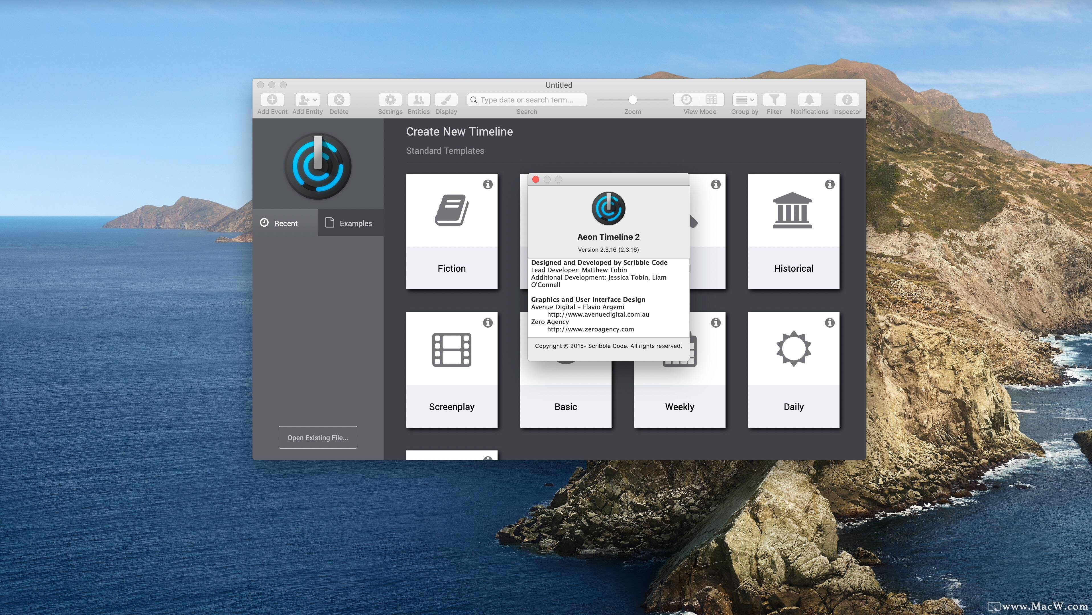The image size is (1092, 615).
Task: Click the museum icon on Historical card
Action: click(792, 210)
